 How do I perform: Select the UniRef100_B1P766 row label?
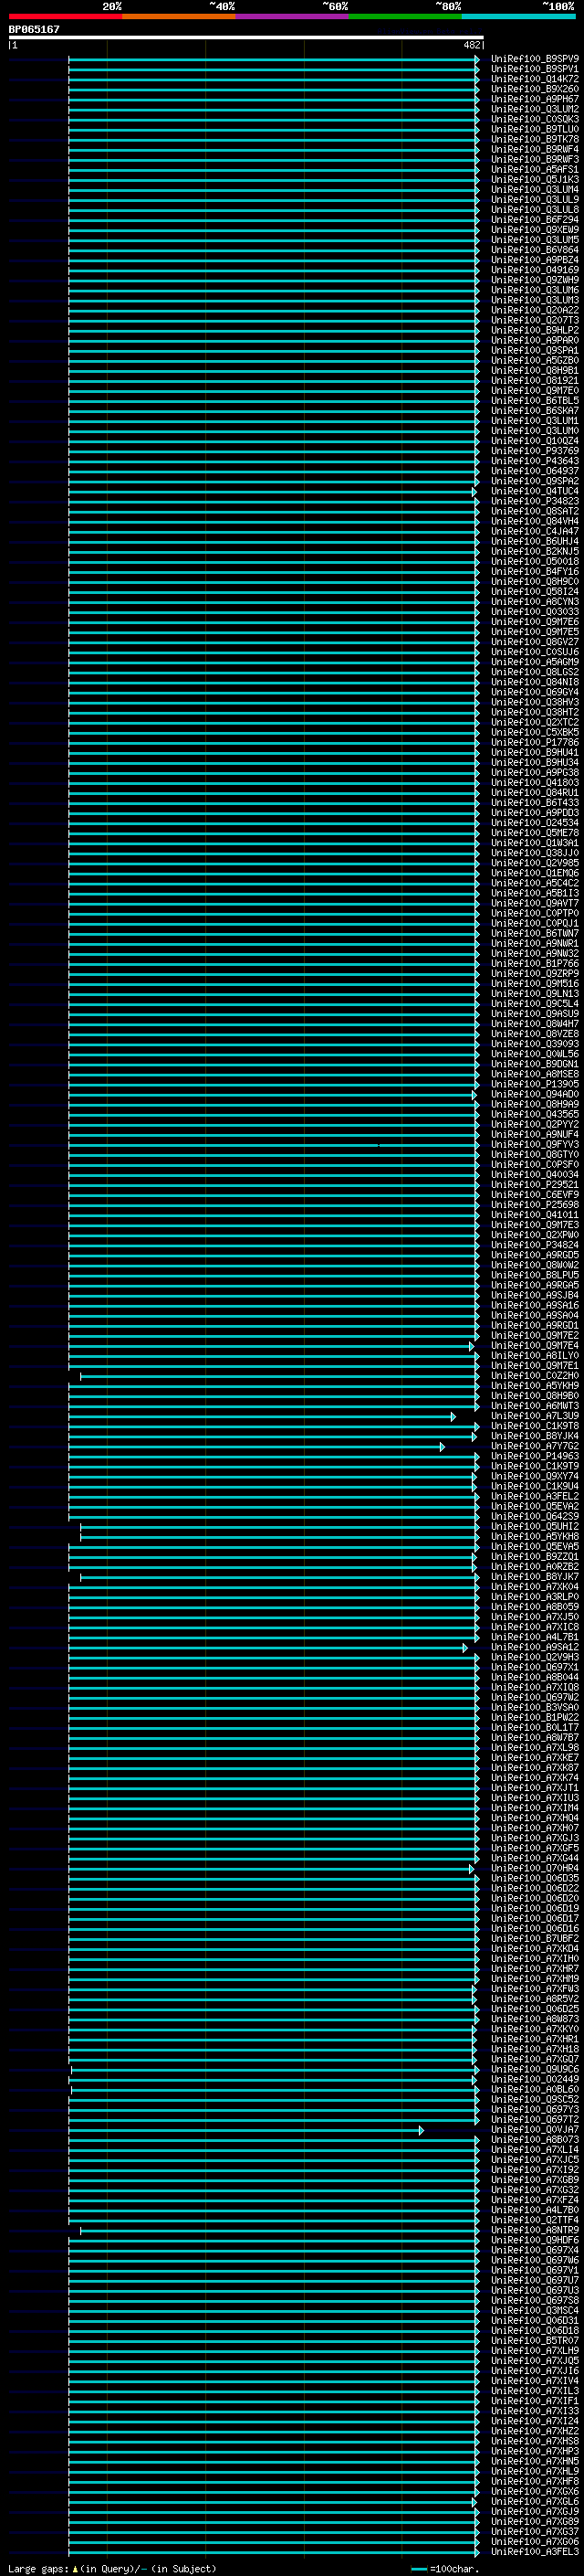point(534,964)
